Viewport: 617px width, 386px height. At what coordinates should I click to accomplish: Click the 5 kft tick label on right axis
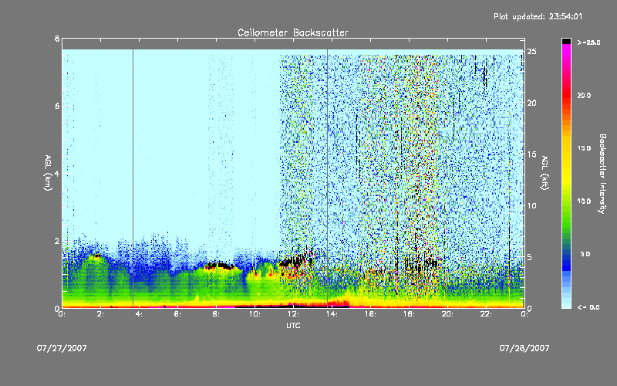(530, 257)
